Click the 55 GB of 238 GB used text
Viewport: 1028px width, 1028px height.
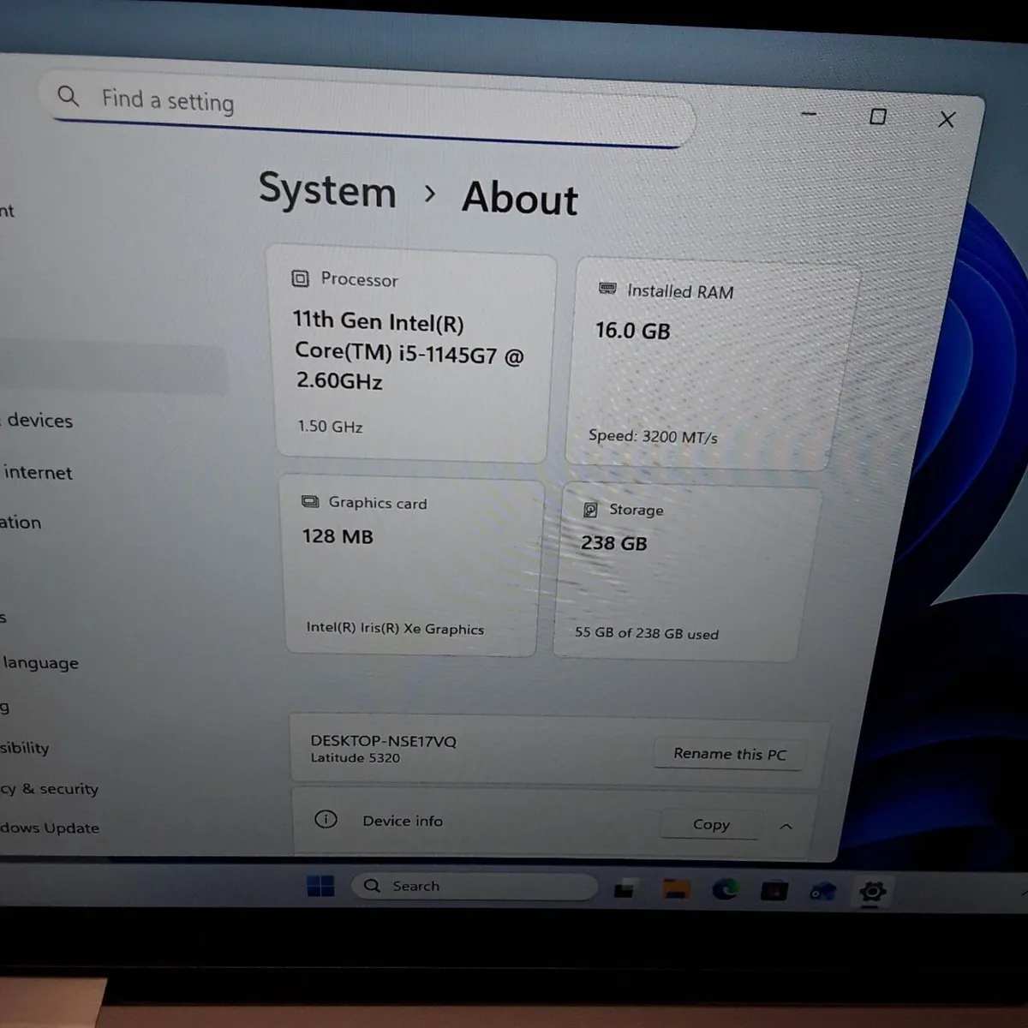pos(647,633)
